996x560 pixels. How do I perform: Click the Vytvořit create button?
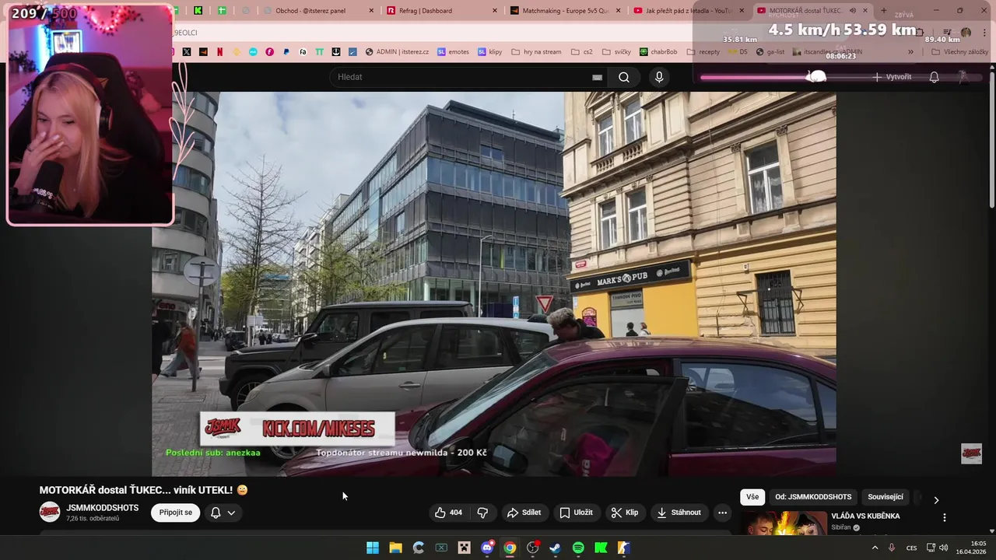point(892,77)
